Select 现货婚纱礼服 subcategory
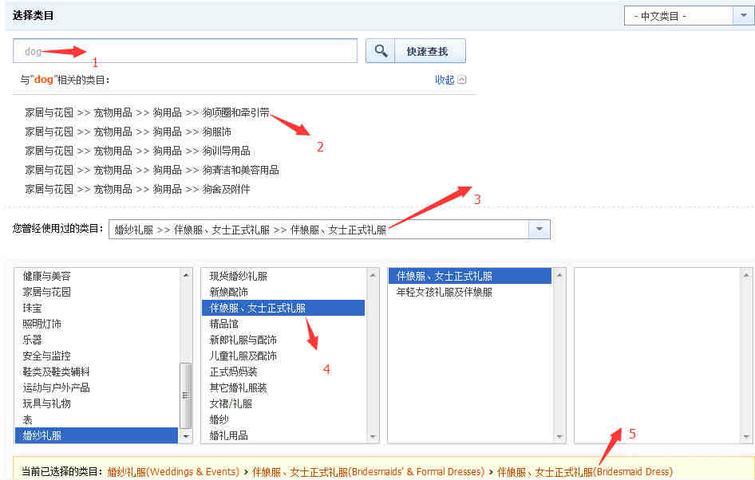755x480 pixels. tap(283, 276)
